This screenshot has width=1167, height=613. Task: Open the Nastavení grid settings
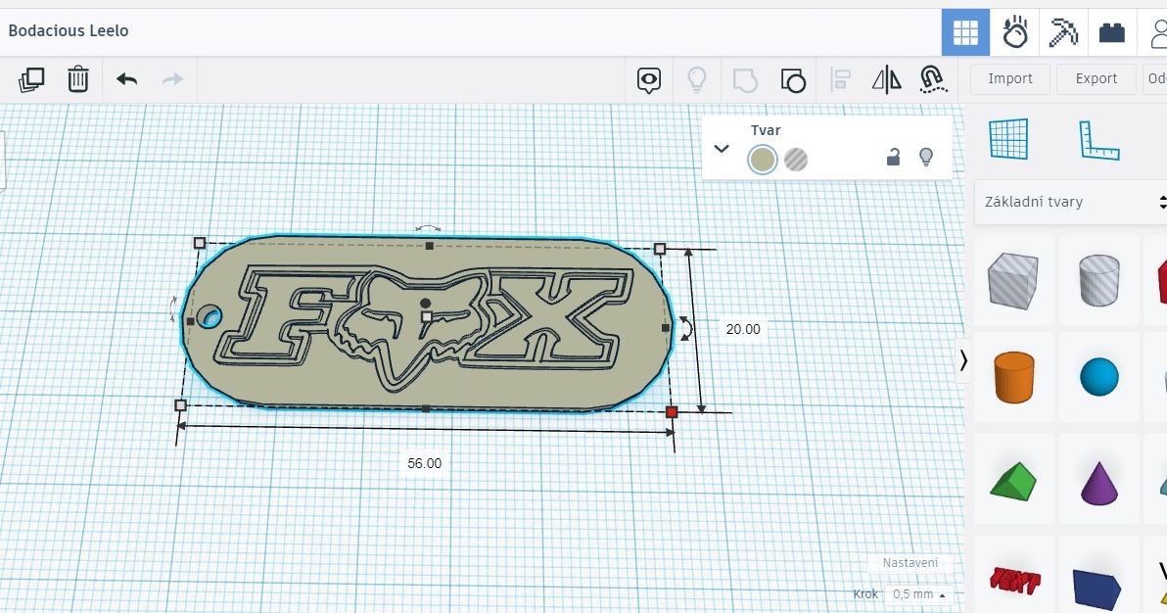click(910, 563)
